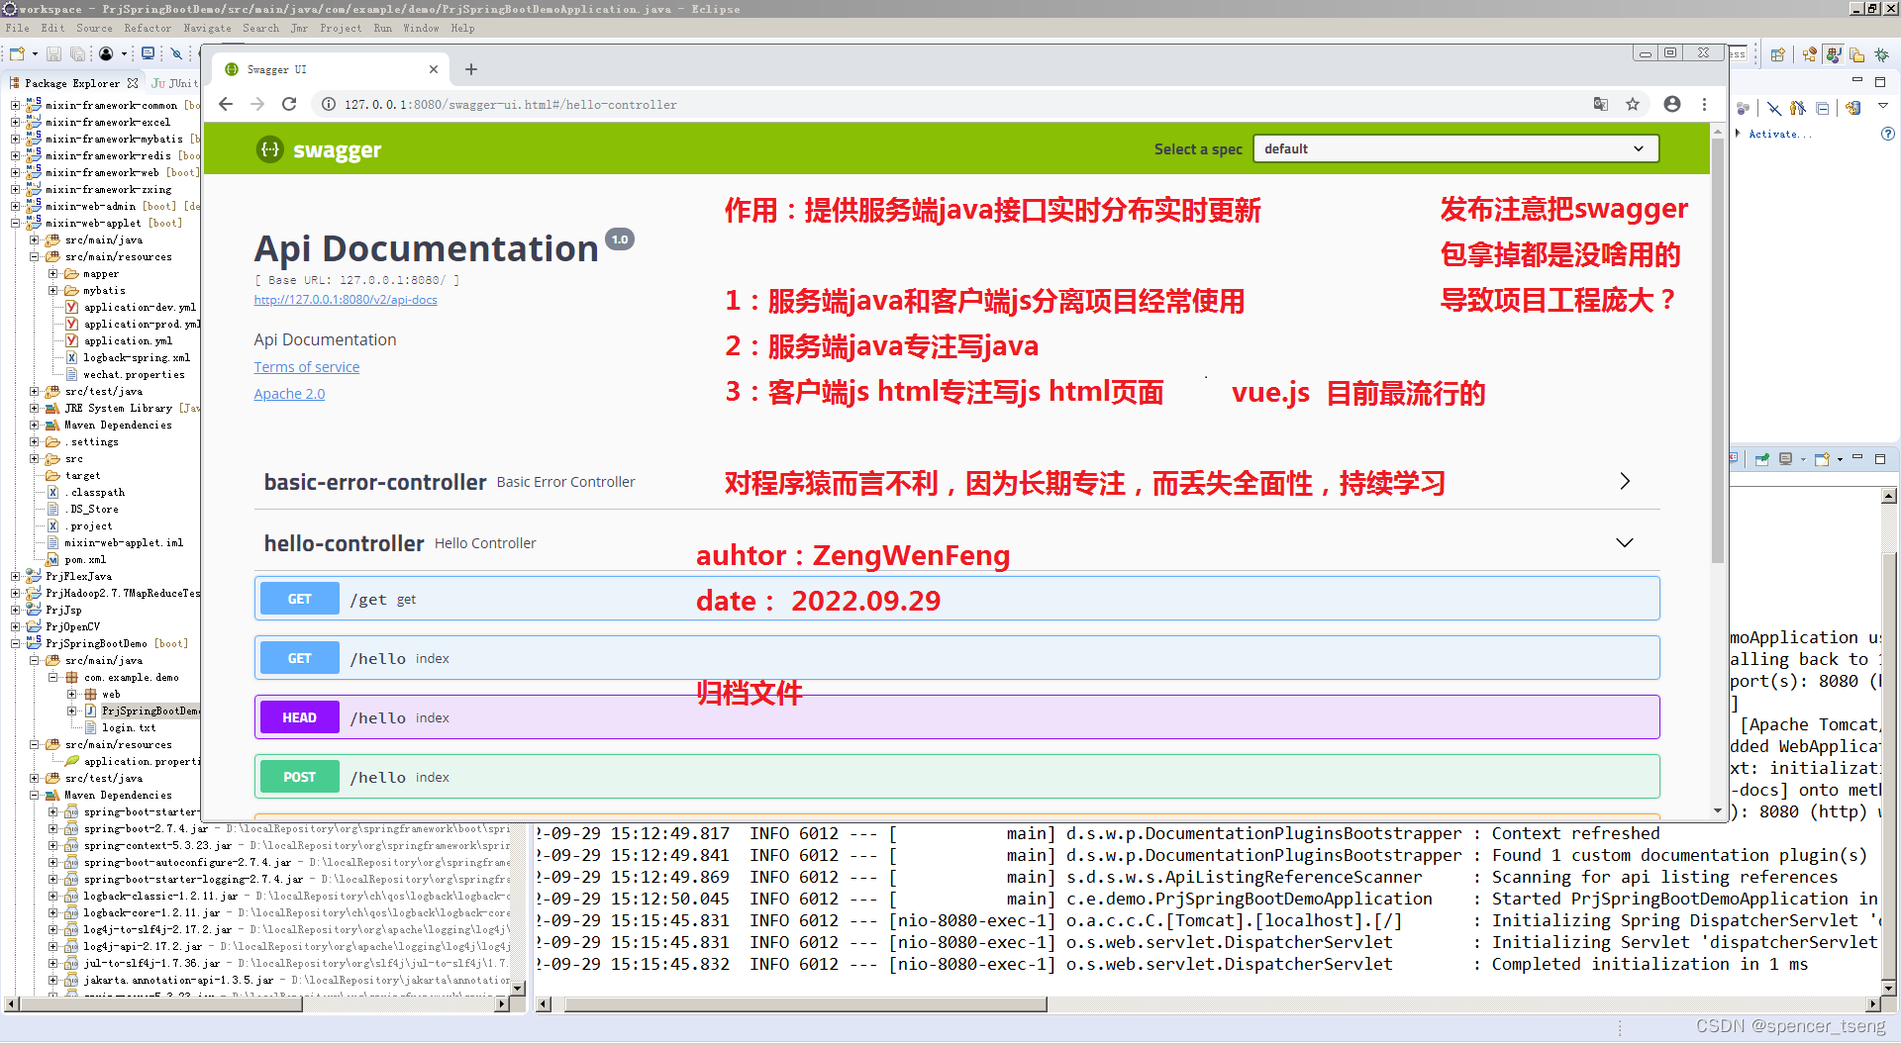
Task: Open the Terms of service link
Action: click(307, 366)
